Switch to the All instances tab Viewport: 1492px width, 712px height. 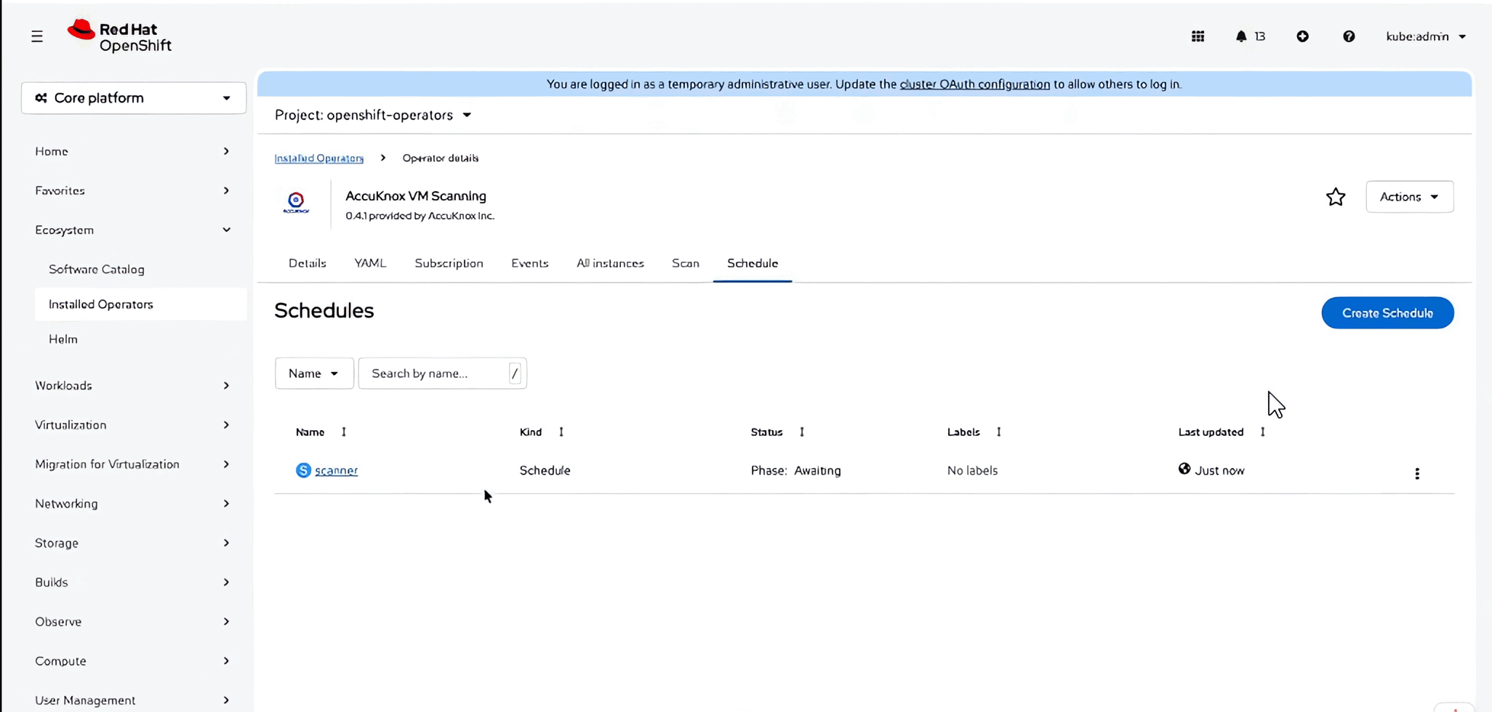tap(610, 264)
